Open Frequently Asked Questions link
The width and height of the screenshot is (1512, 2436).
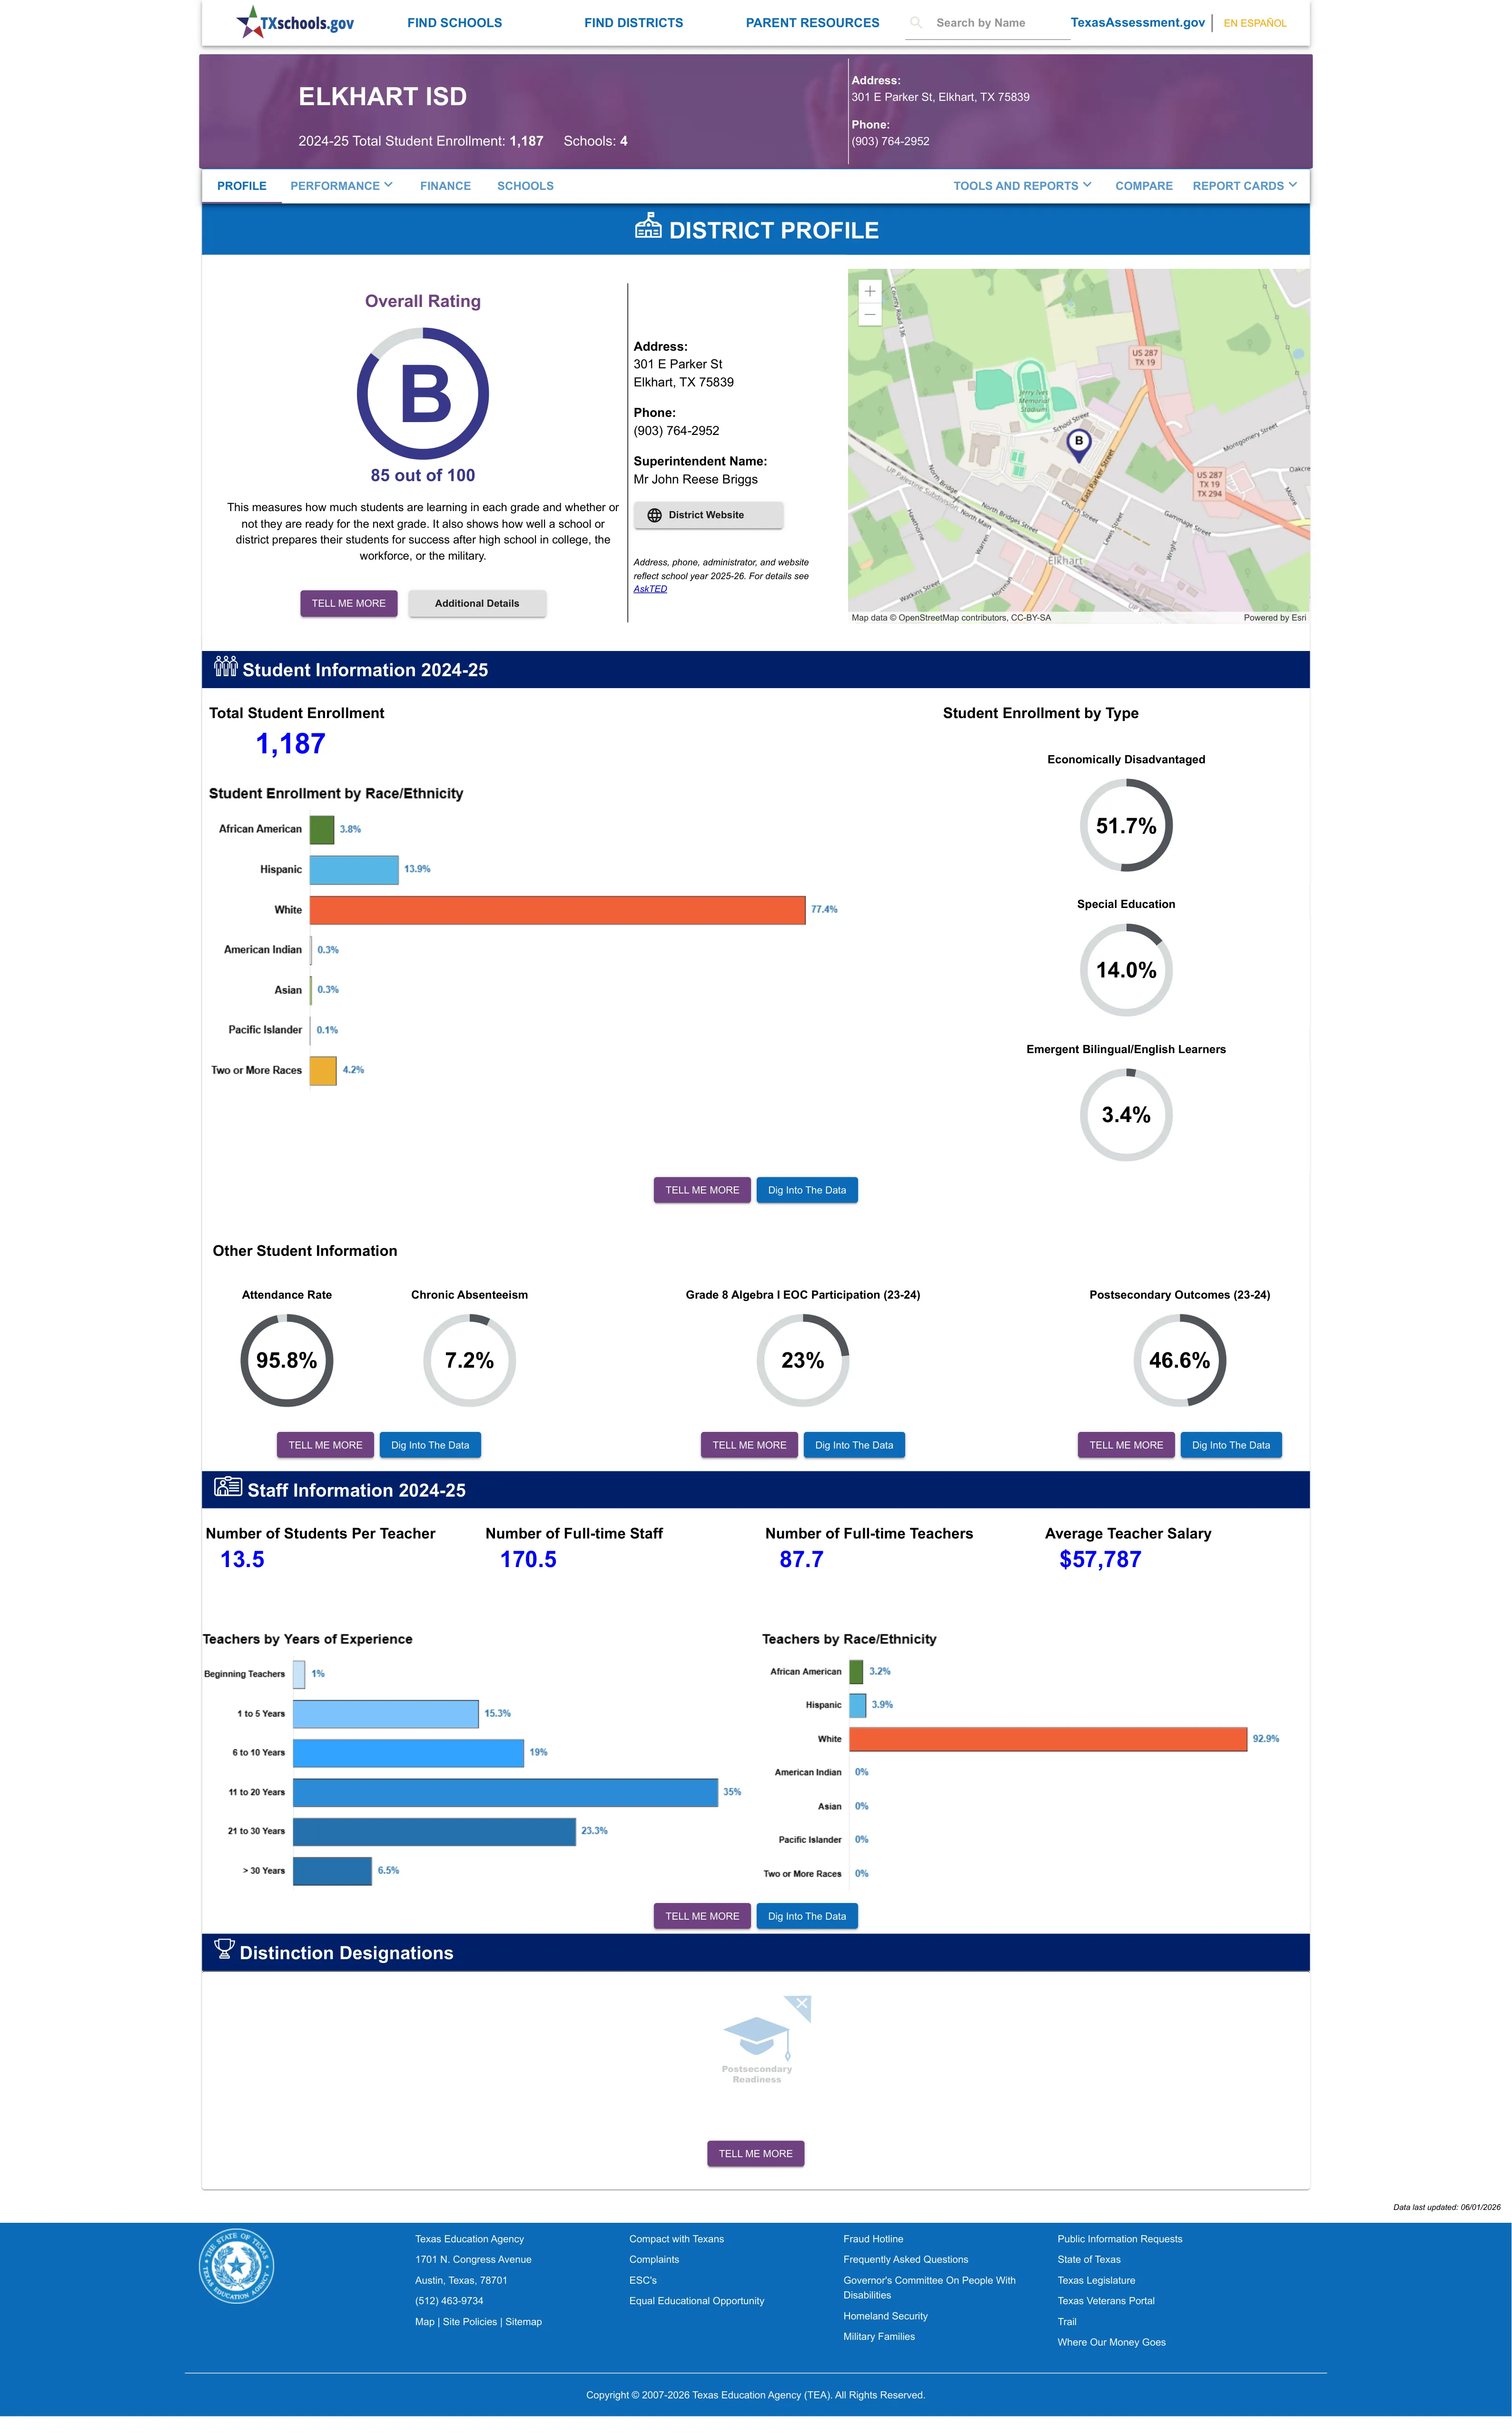(x=906, y=2260)
